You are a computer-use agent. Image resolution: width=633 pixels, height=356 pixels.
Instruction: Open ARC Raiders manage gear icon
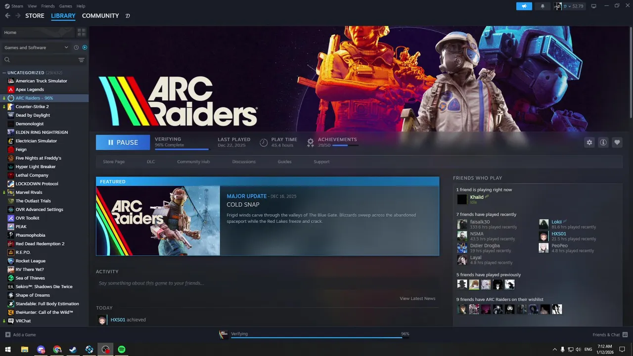point(589,142)
